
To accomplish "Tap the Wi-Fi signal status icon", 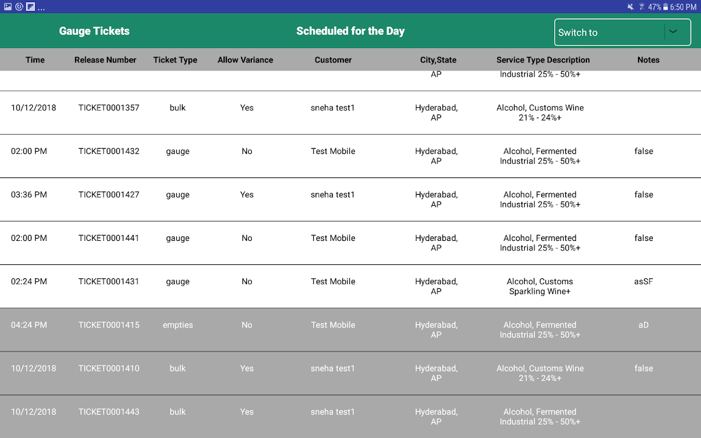I will 641,7.
